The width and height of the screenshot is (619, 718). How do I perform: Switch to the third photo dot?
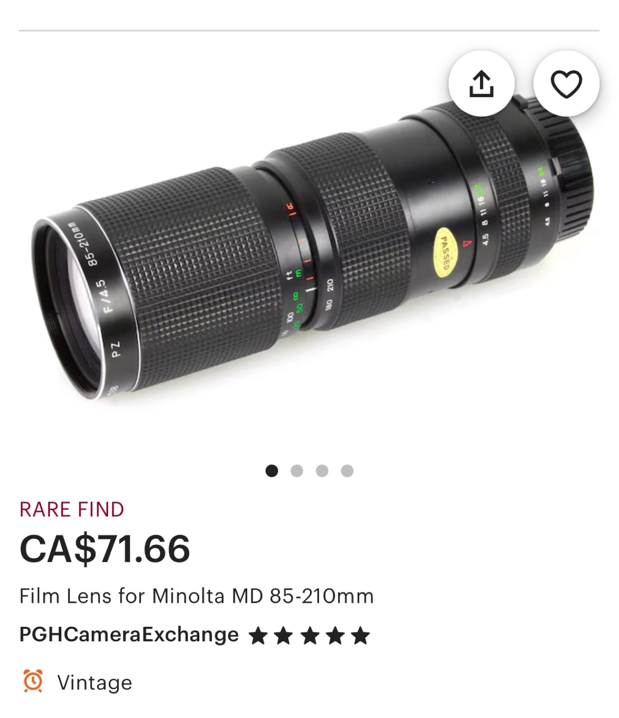point(322,471)
